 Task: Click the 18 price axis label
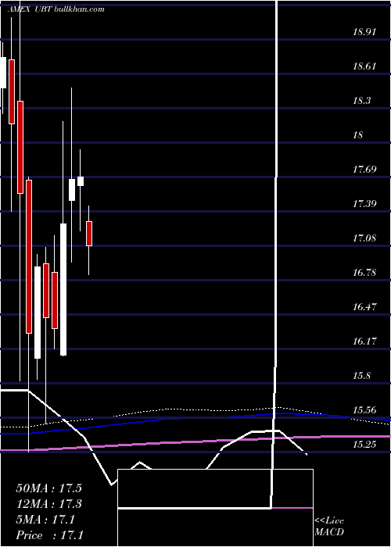358,135
